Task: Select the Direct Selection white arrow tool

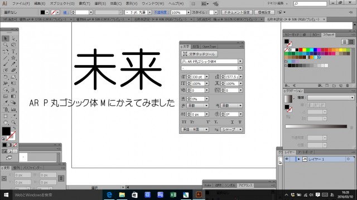Action: point(13,38)
